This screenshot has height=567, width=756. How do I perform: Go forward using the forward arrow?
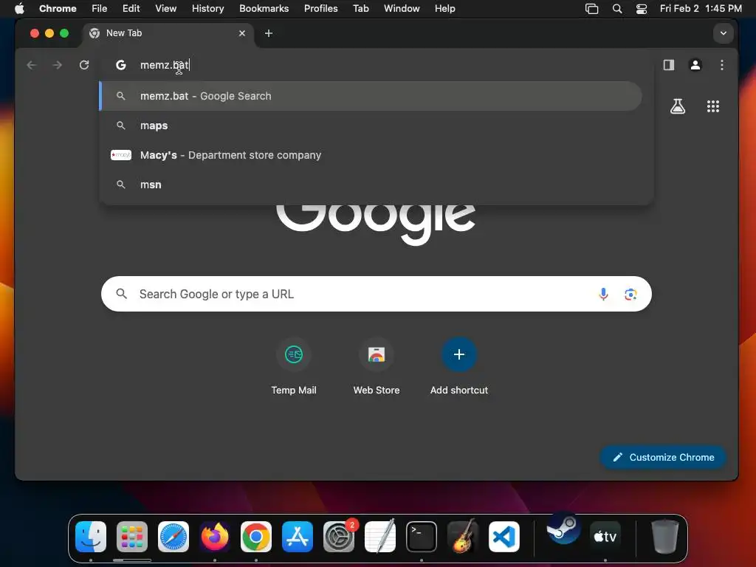pos(58,65)
